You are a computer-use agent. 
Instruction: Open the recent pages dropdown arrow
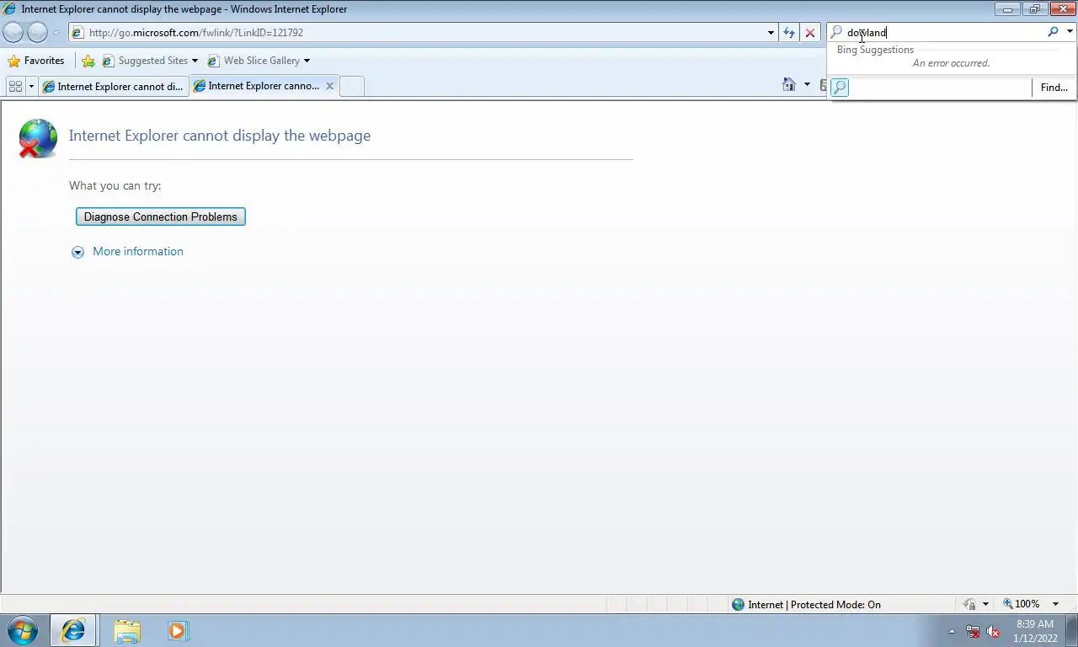pyautogui.click(x=56, y=33)
